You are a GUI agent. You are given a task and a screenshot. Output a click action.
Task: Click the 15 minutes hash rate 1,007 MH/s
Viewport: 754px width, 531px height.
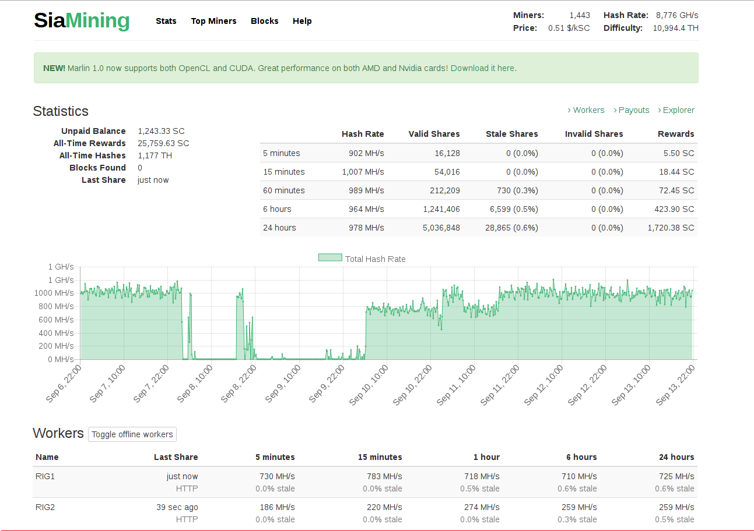(363, 172)
